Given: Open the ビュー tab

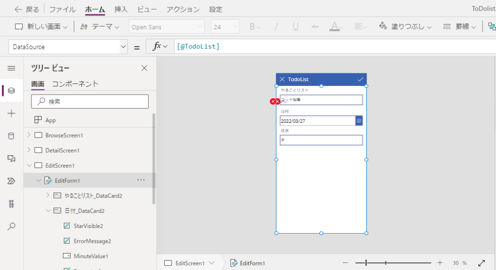Looking at the screenshot, I should pyautogui.click(x=147, y=10).
